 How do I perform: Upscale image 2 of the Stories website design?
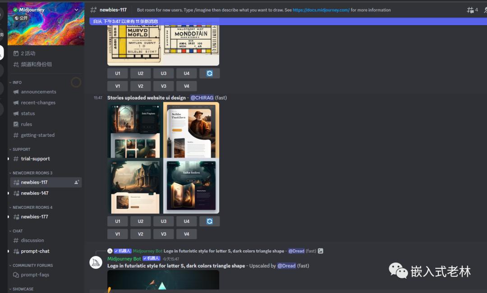coord(140,221)
